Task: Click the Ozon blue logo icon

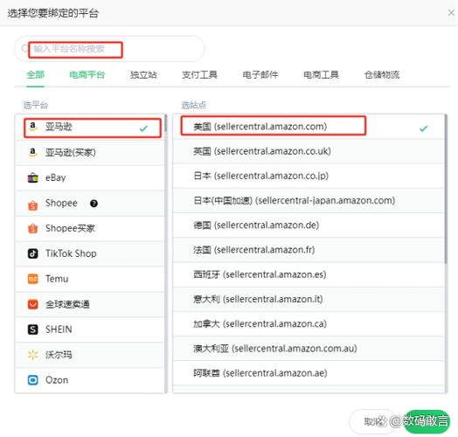Action: (32, 380)
